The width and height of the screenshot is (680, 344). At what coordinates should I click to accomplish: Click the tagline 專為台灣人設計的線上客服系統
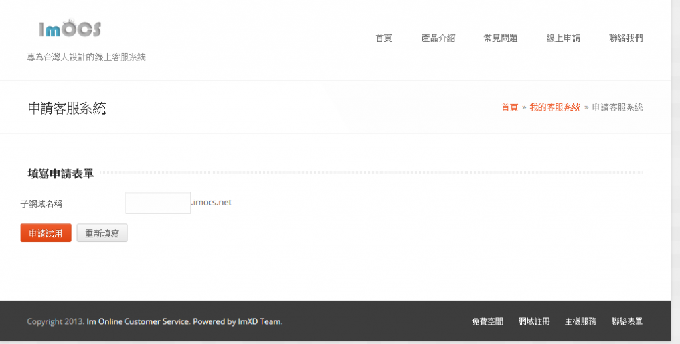click(86, 57)
